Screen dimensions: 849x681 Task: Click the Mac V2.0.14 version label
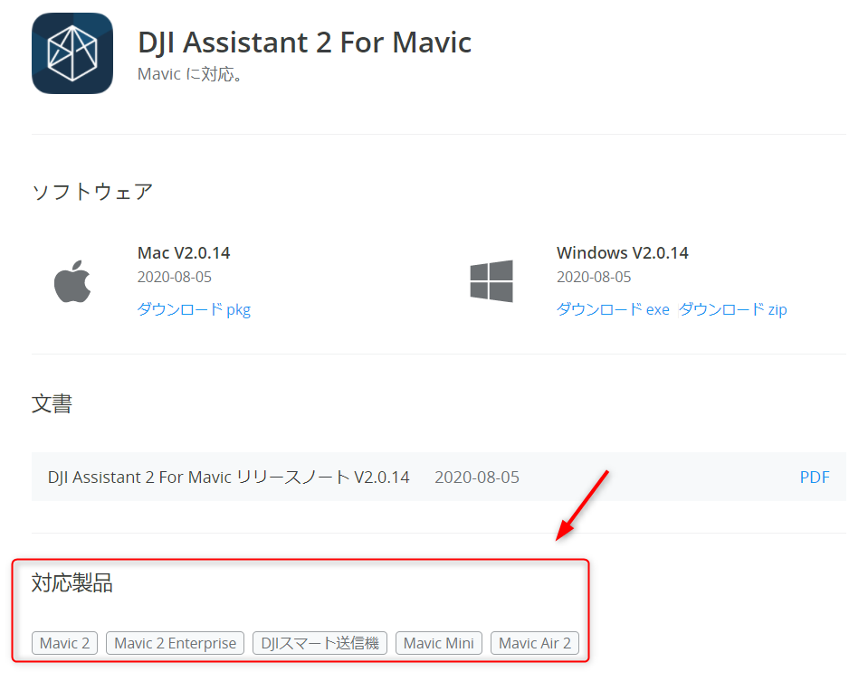point(184,252)
